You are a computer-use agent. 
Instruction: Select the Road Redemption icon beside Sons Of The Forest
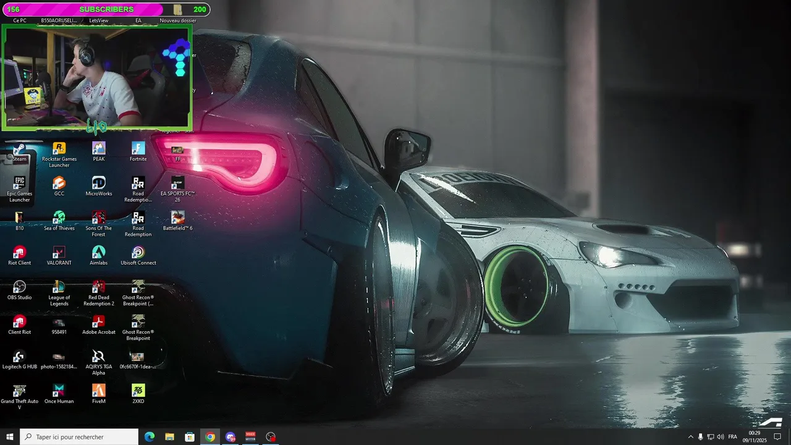(x=138, y=224)
